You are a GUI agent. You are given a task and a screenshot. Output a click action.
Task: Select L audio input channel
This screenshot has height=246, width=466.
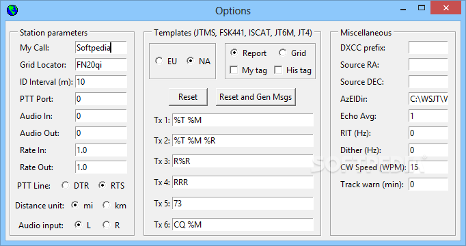click(79, 225)
